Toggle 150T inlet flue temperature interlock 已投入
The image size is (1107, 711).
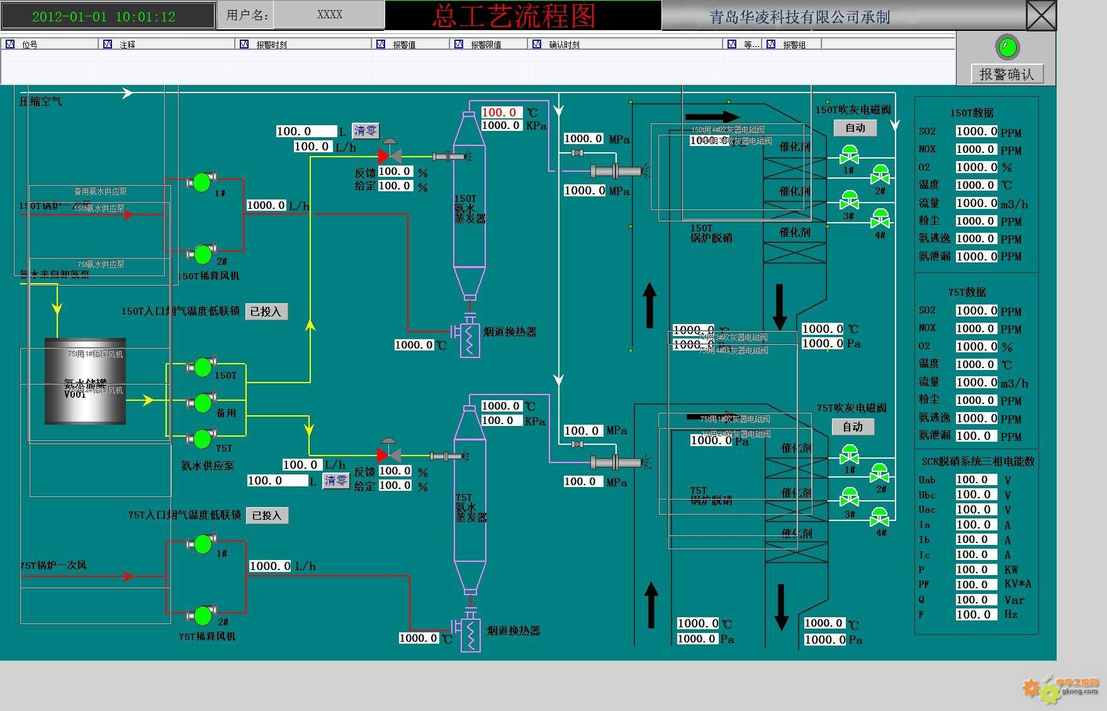click(266, 311)
